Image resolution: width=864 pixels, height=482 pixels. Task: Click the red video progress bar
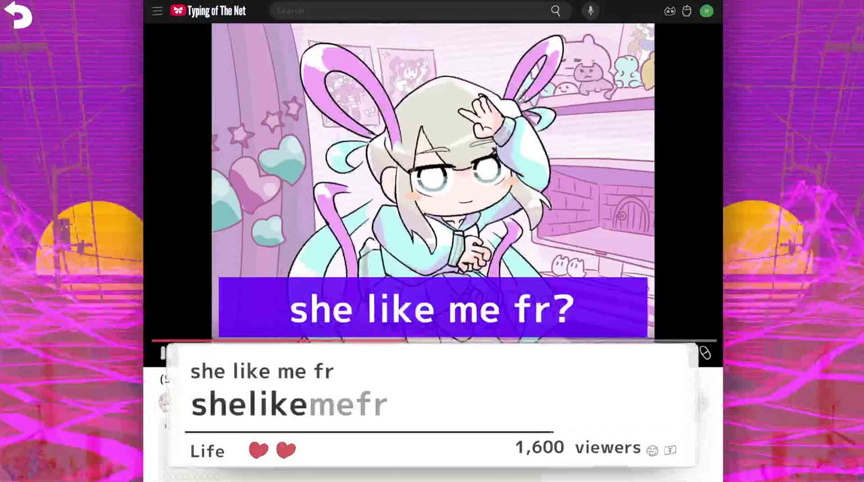[x=279, y=340]
